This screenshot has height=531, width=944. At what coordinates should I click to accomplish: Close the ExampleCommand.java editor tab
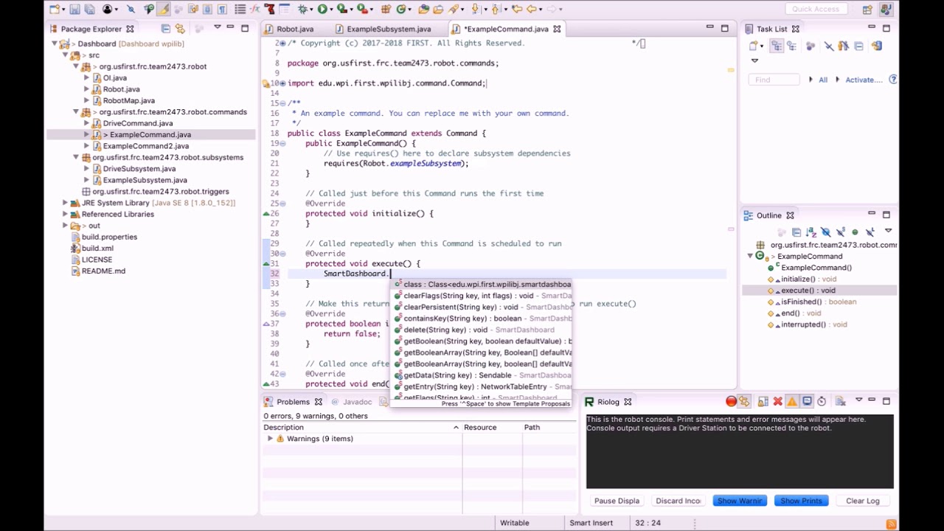click(x=558, y=29)
